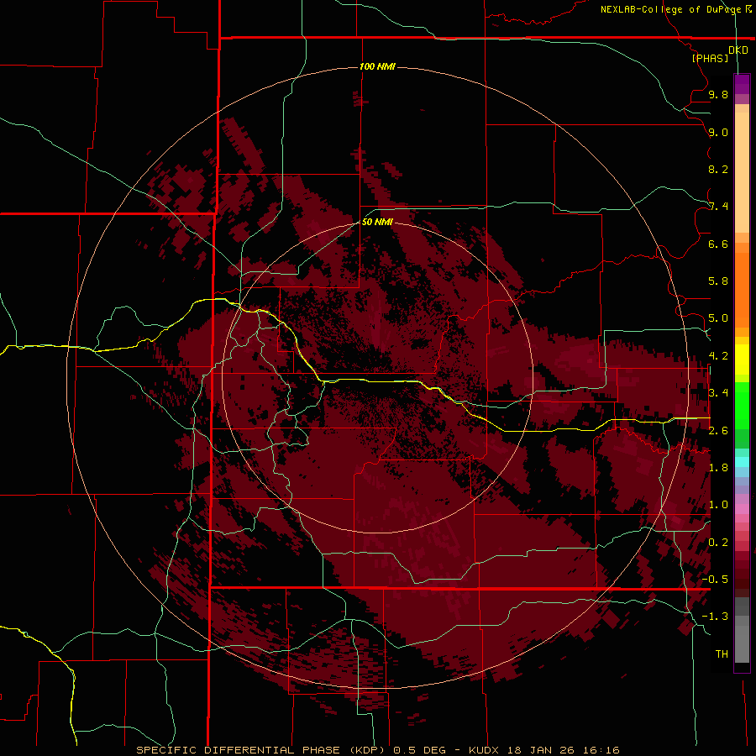The width and height of the screenshot is (756, 756).
Task: Click the "0.5 DEG" elevation angle text
Action: pos(418,750)
